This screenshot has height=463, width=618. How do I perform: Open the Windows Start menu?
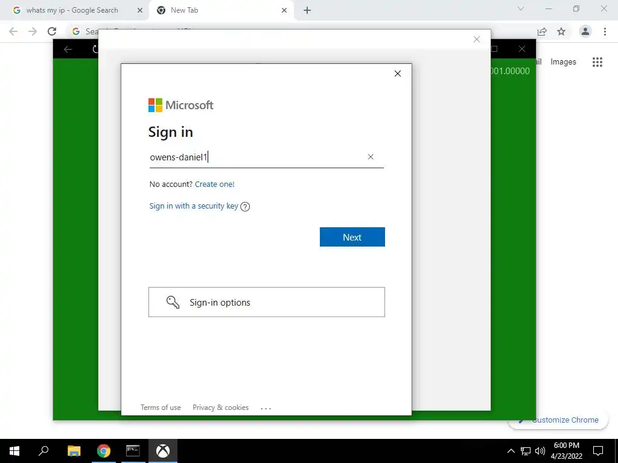[x=14, y=451]
